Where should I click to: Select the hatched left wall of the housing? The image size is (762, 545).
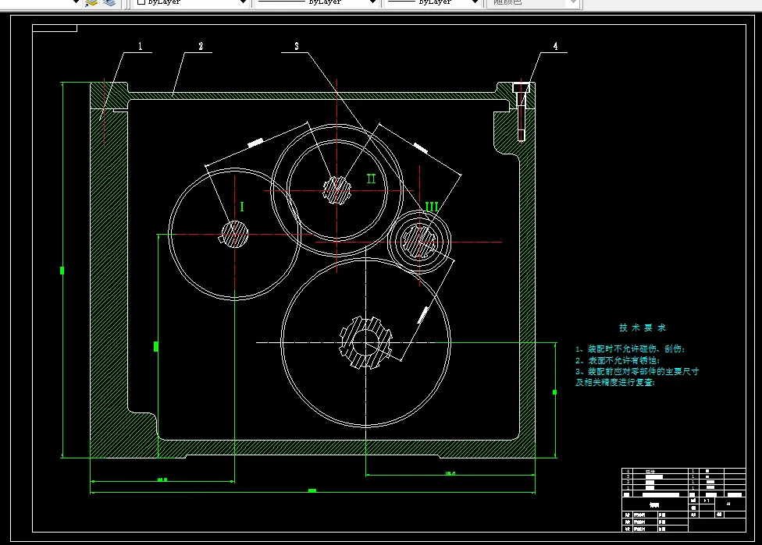click(x=109, y=272)
